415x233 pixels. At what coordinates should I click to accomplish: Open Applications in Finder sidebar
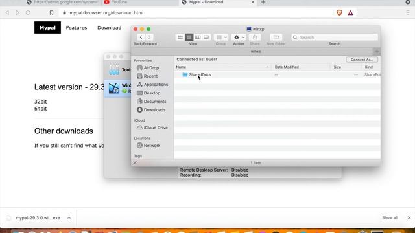pos(152,85)
